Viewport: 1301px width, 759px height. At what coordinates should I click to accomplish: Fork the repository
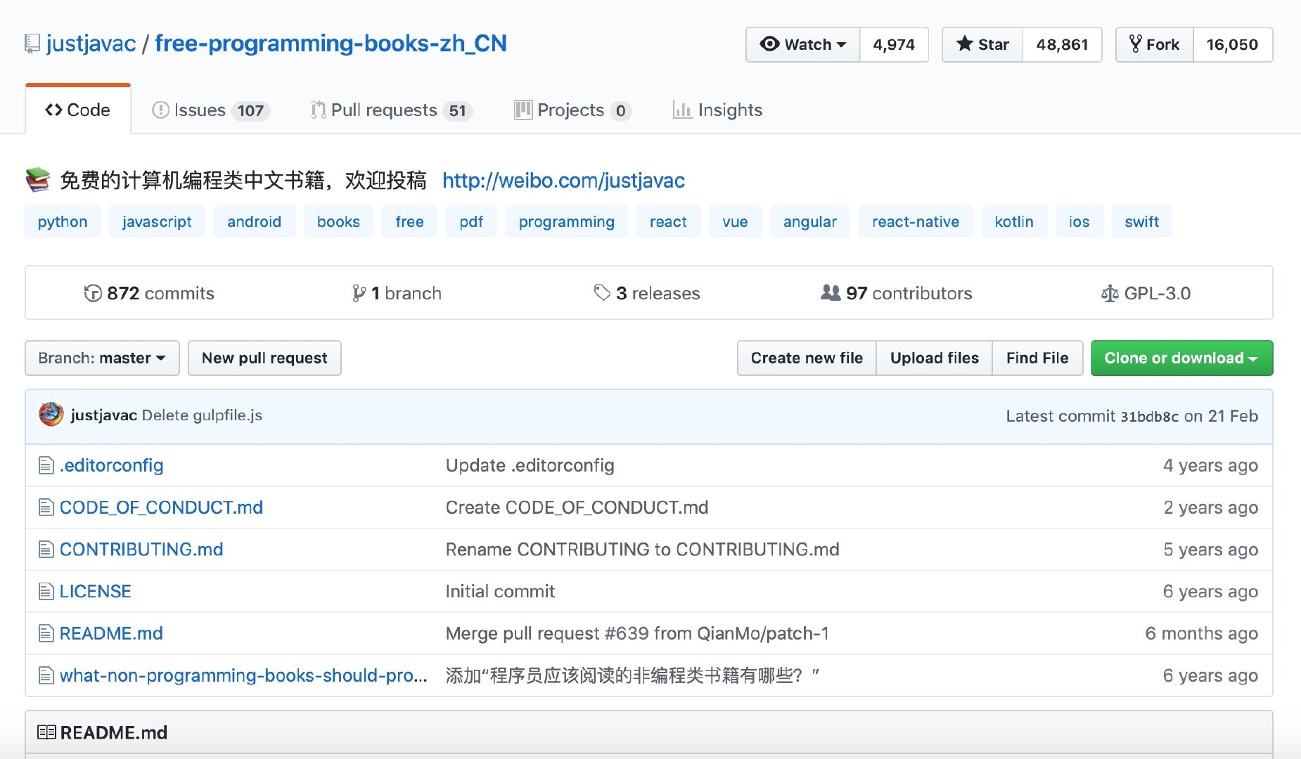1155,44
